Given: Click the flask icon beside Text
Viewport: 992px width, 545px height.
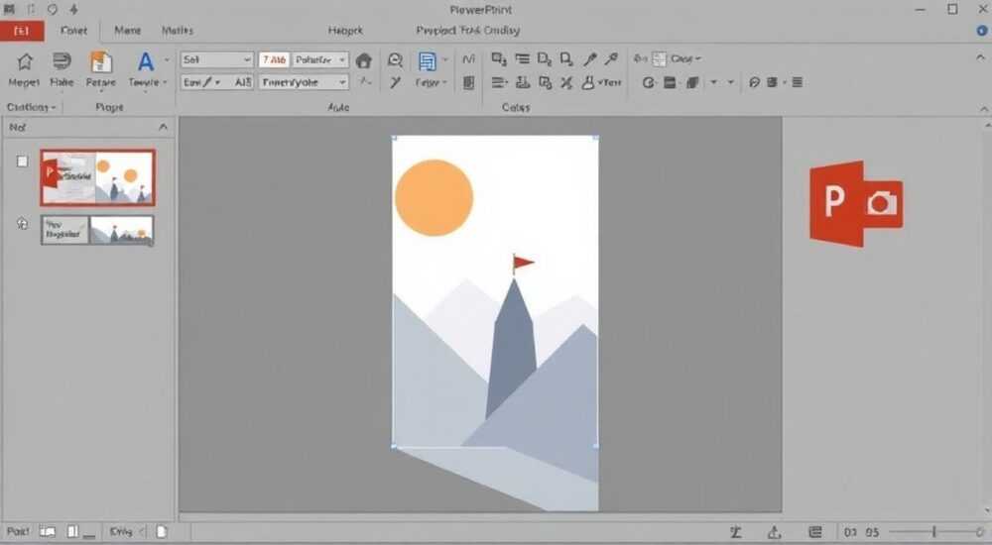Looking at the screenshot, I should [587, 83].
